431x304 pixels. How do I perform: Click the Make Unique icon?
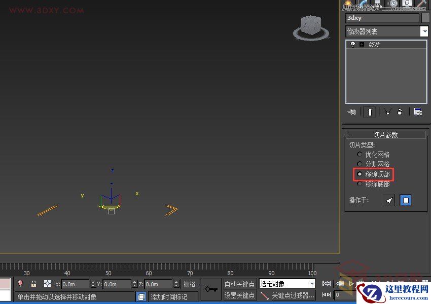(388, 111)
